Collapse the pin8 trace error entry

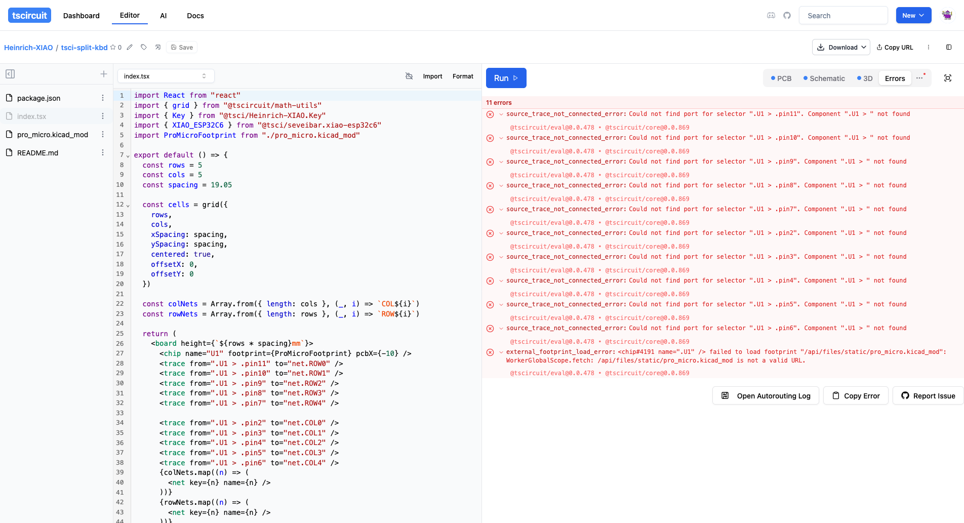pos(501,185)
